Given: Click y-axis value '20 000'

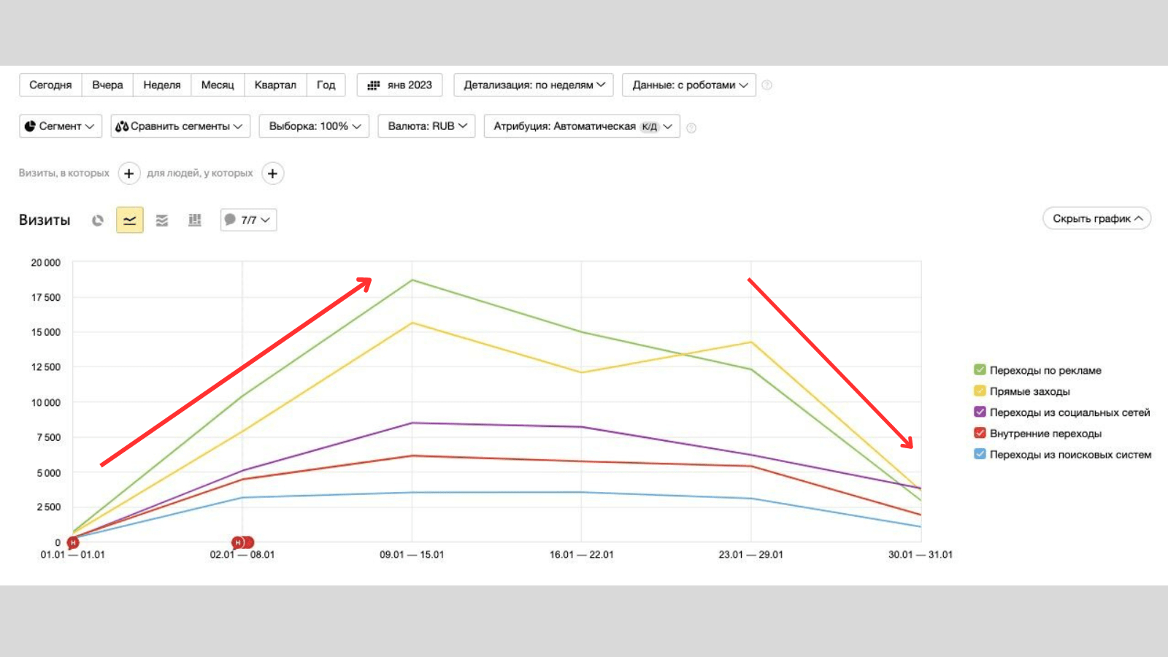Looking at the screenshot, I should [x=46, y=263].
